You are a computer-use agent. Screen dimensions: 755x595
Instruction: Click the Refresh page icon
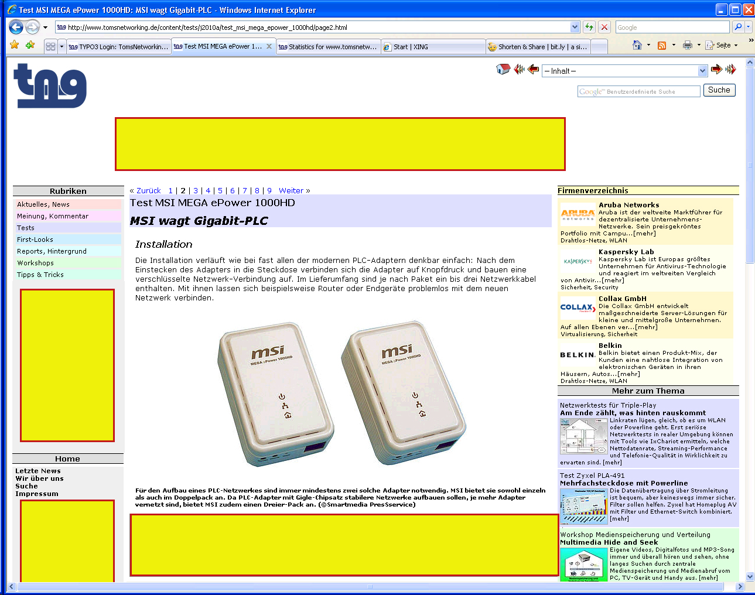coord(589,27)
